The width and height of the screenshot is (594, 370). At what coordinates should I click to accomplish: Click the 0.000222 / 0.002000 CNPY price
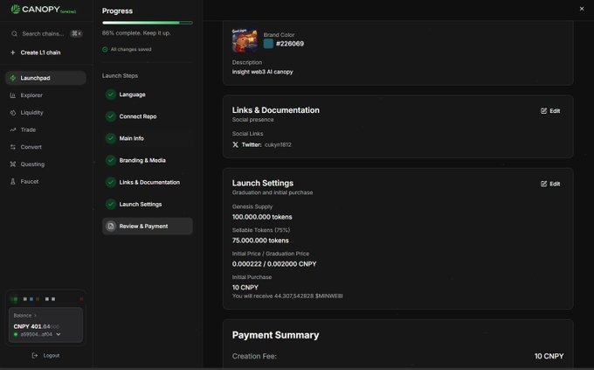point(274,264)
